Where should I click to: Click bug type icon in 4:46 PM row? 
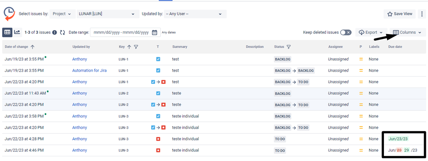(158, 150)
